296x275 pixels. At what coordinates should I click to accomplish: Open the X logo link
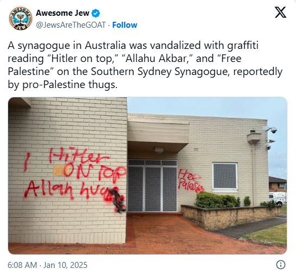tap(280, 12)
